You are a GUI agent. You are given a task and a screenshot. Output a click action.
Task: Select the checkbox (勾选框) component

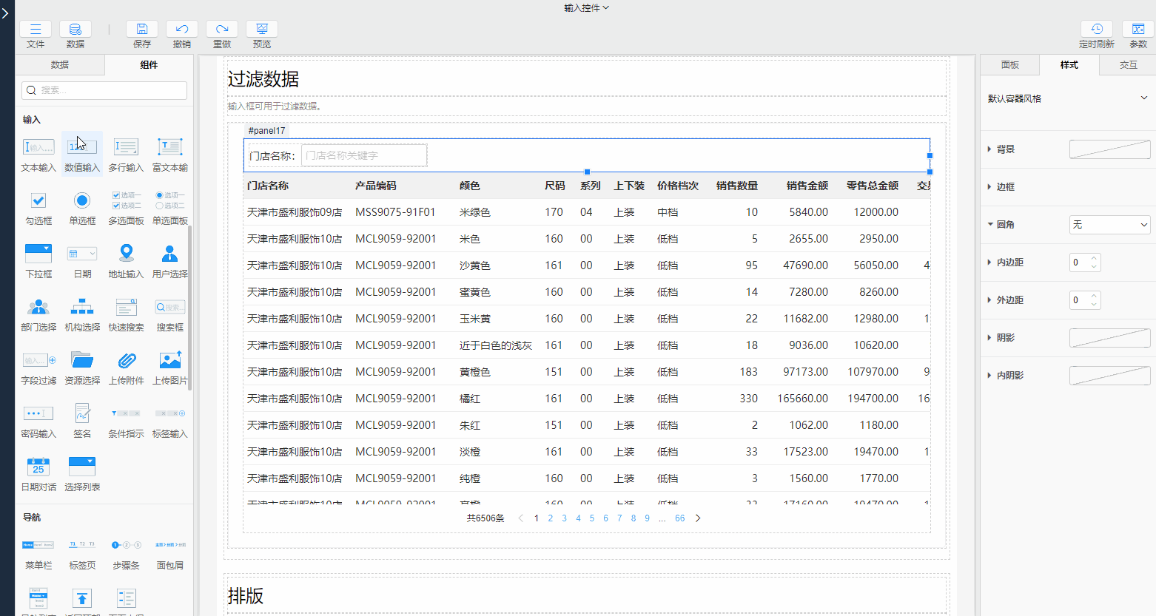[38, 200]
